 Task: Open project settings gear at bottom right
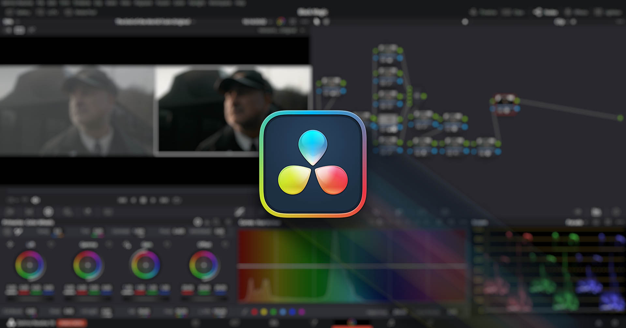[x=614, y=323]
